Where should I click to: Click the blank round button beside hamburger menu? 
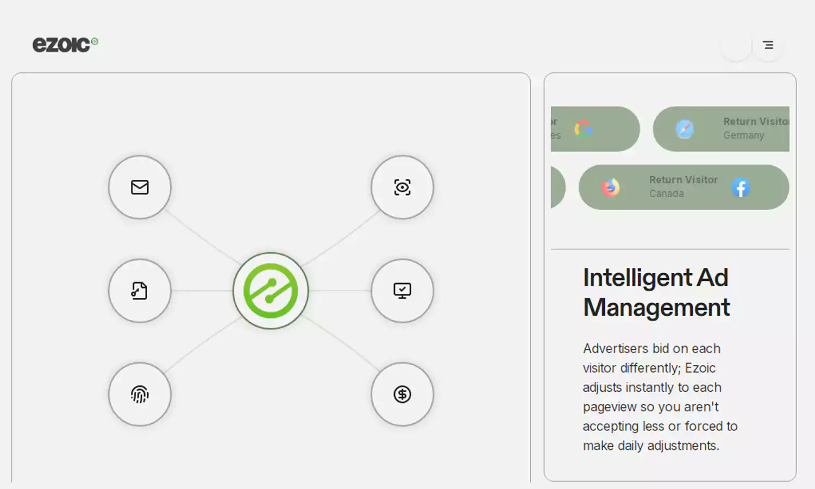736,45
